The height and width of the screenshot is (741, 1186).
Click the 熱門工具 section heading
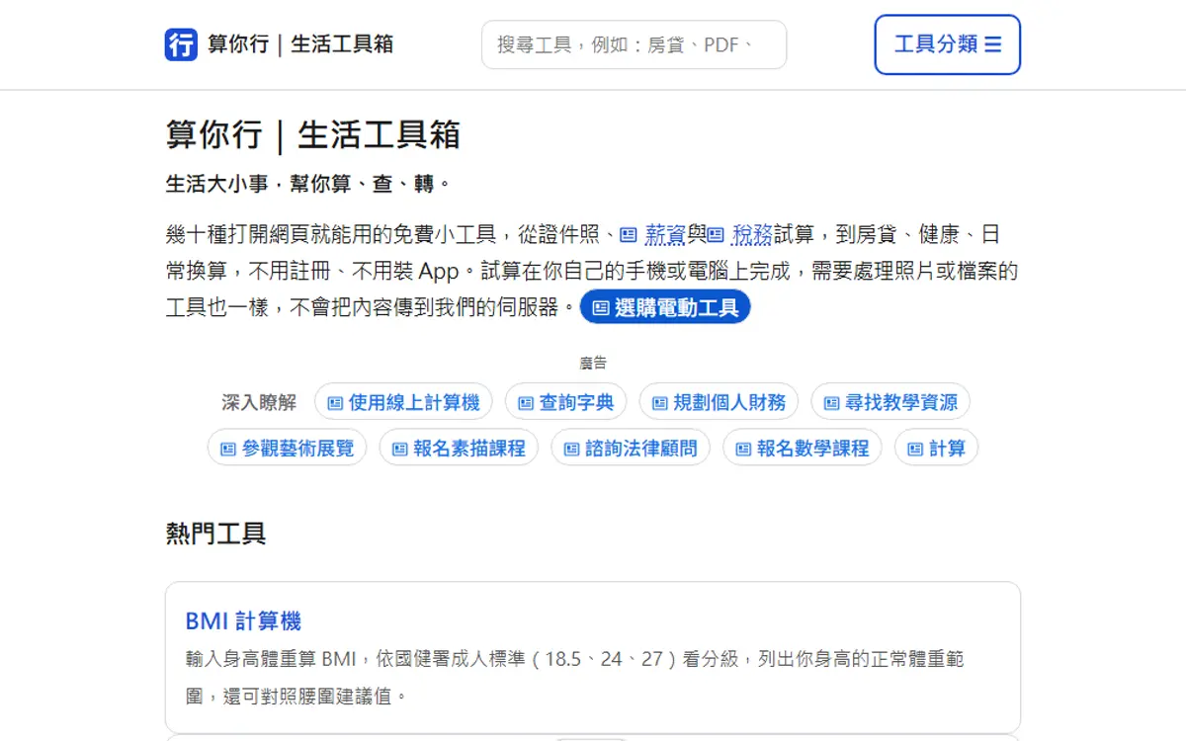[215, 535]
